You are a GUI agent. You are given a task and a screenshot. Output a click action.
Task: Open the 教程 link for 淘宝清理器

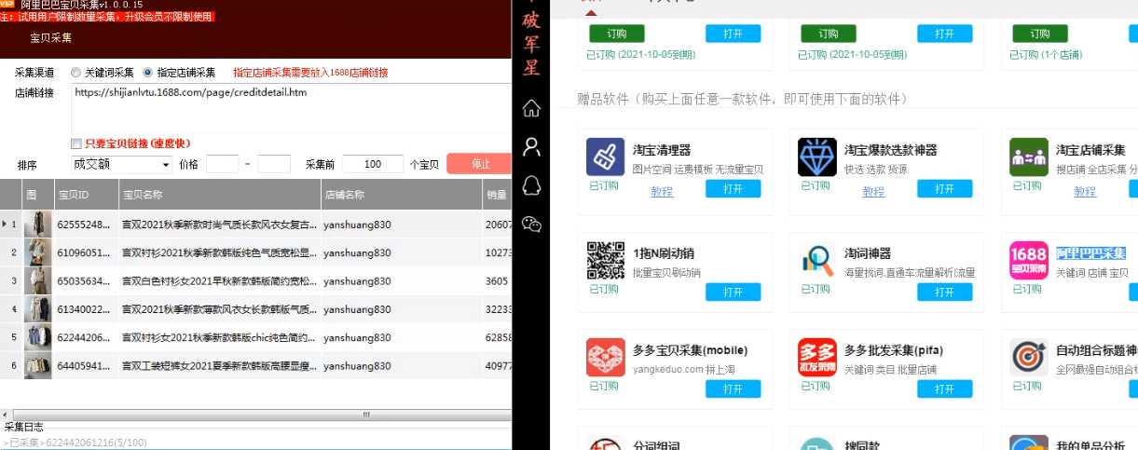(x=662, y=192)
